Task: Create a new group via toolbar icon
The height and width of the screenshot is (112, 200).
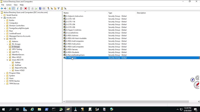Action: (x=52, y=8)
